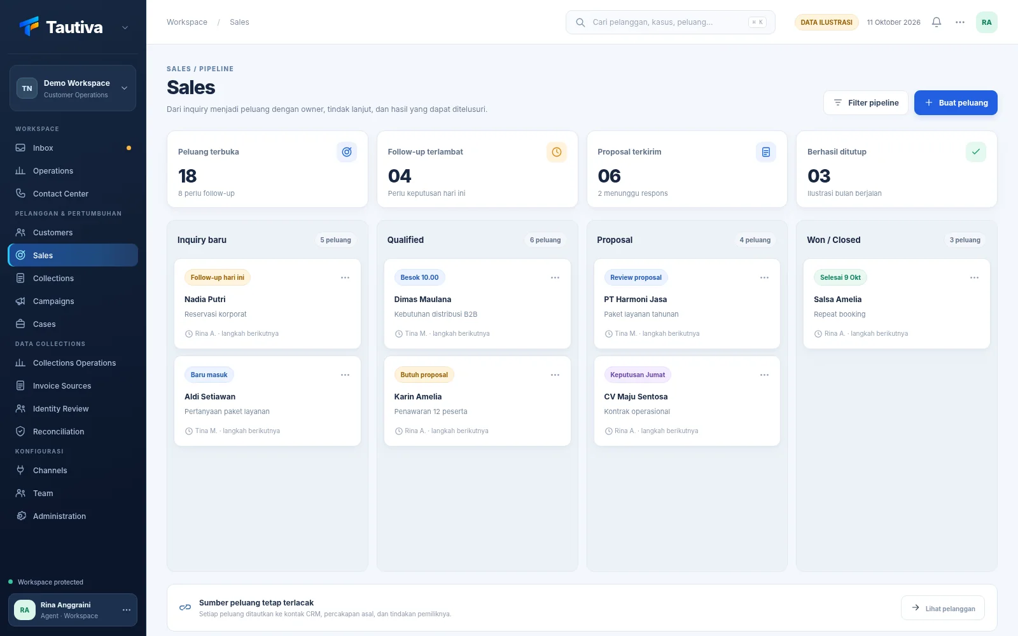Open options menu on Karin Amelia card
The height and width of the screenshot is (636, 1018).
[555, 375]
